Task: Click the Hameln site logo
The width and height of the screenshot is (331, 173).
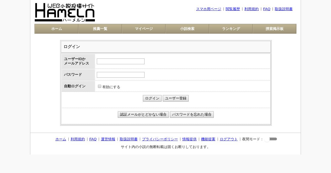Action: 65,12
